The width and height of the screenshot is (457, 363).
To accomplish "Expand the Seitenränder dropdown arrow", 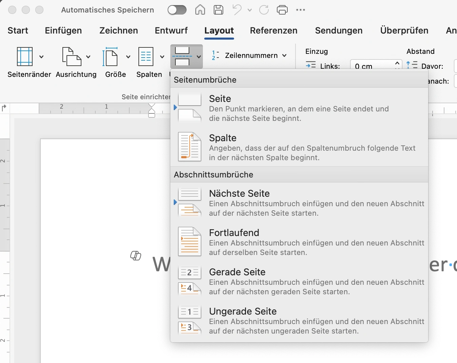I will 41,57.
